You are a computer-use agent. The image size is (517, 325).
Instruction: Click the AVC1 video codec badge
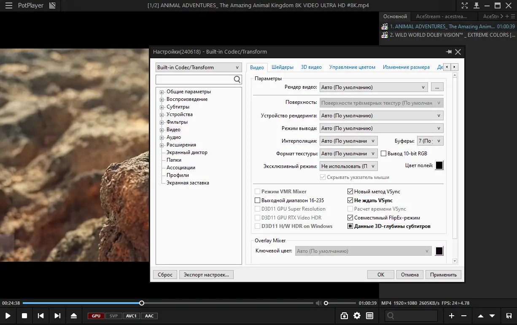coord(131,316)
